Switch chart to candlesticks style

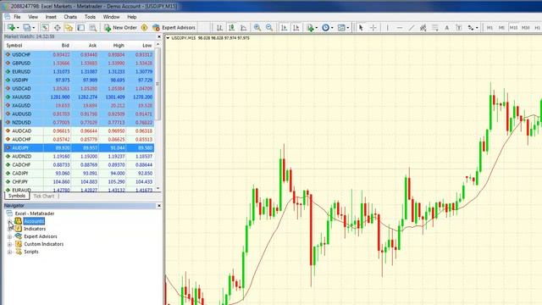(x=231, y=27)
